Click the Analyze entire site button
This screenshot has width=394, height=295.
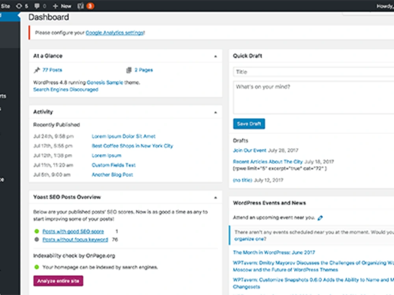point(58,280)
